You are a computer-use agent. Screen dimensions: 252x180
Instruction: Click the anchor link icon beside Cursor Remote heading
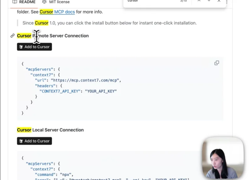[x=13, y=36]
